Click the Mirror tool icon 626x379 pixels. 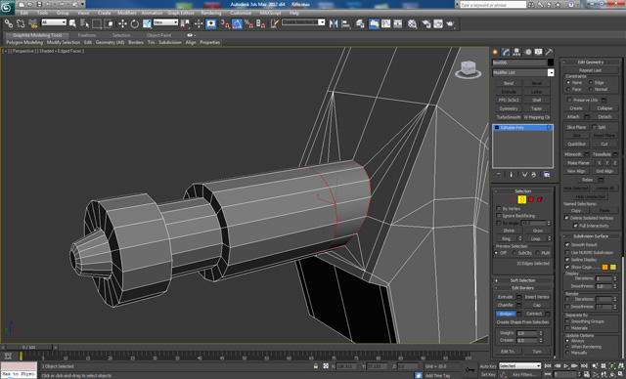(334, 23)
